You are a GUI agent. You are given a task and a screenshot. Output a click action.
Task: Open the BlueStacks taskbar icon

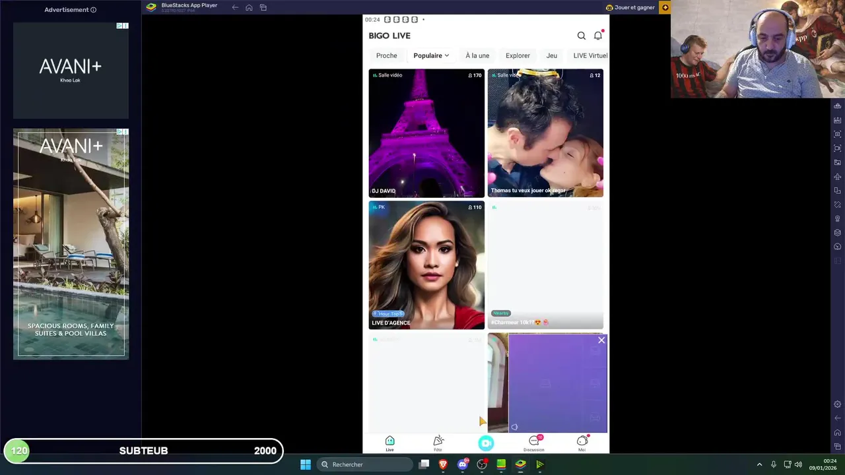[x=520, y=464]
